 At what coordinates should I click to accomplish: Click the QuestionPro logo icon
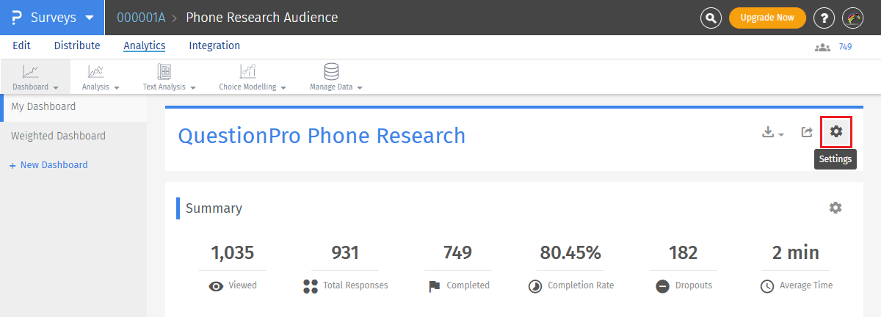[16, 18]
